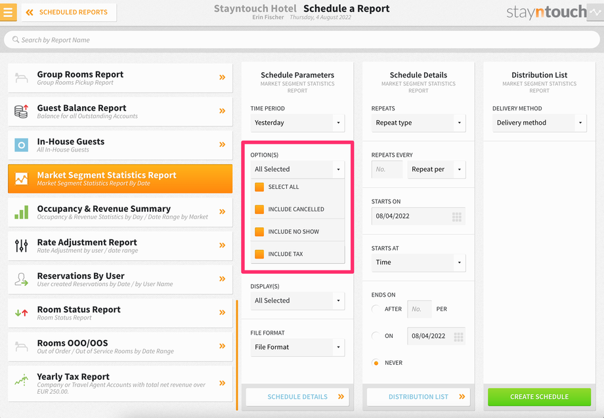
Task: Click the Guest Balance Report coins icon
Action: click(x=21, y=112)
